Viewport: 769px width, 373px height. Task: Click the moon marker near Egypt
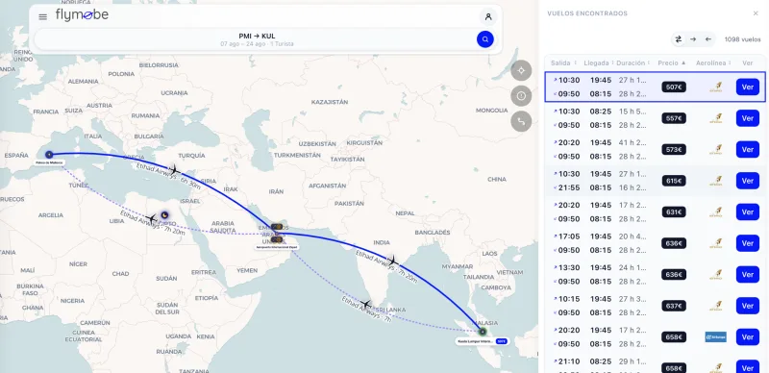point(164,214)
